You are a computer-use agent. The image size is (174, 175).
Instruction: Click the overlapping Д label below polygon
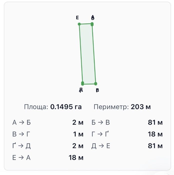81,90
